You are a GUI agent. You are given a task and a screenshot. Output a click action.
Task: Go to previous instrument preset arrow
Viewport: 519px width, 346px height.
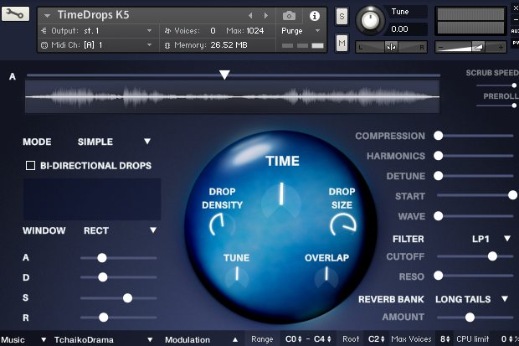(250, 16)
